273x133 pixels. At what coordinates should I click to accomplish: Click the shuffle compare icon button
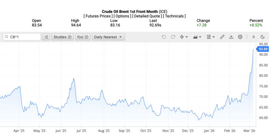[46, 37]
